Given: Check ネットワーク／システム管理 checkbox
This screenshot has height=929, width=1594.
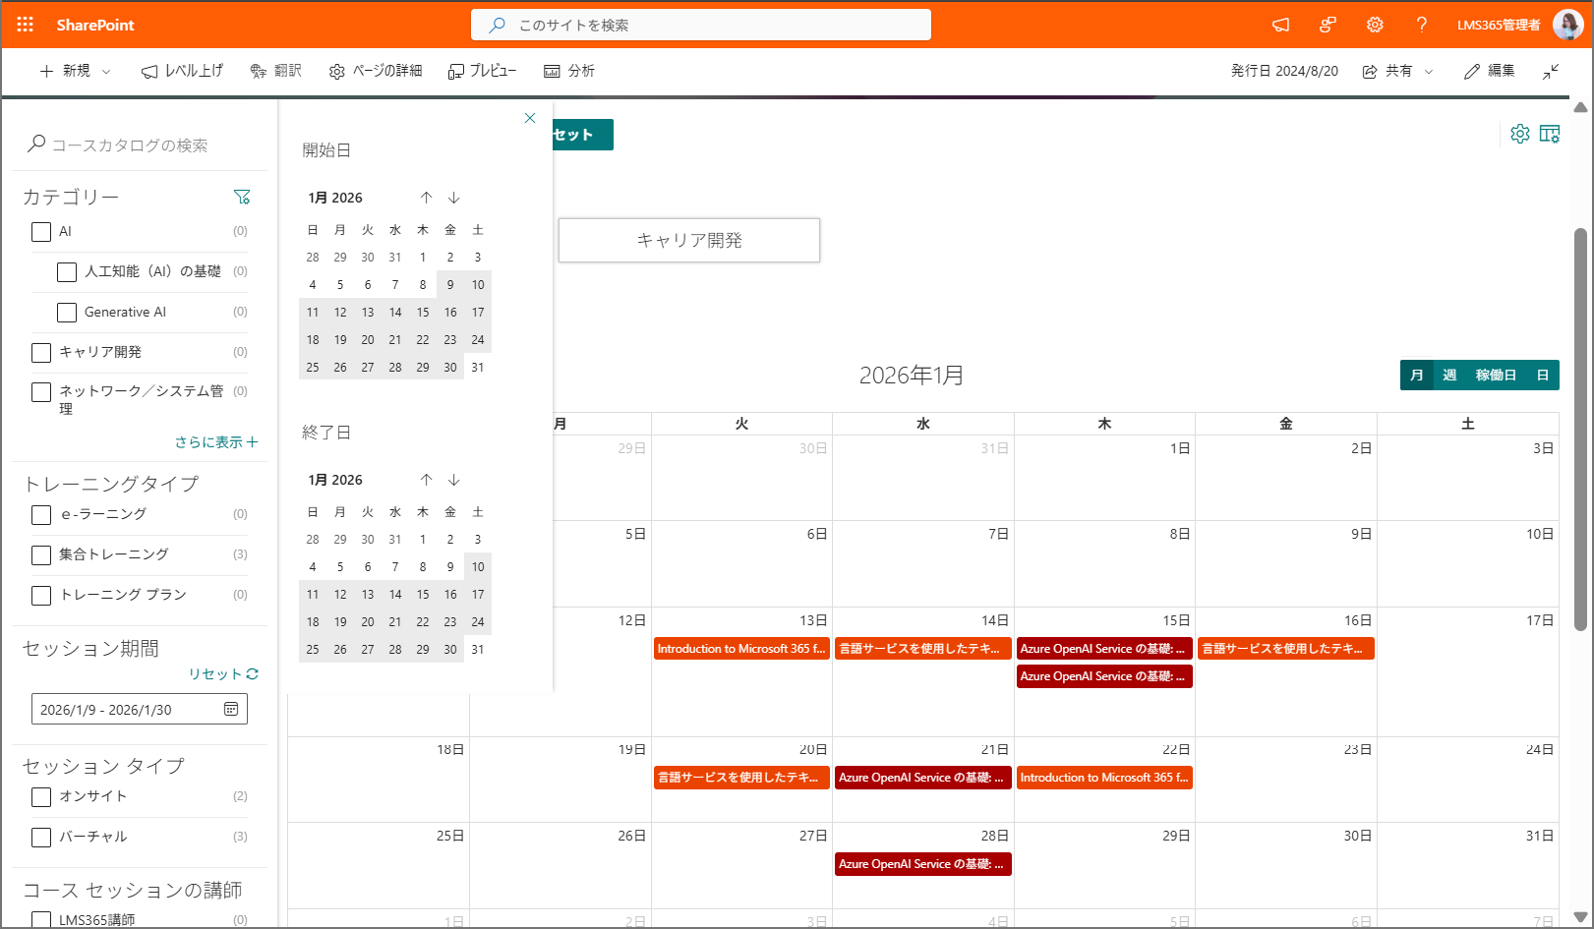Looking at the screenshot, I should (41, 392).
